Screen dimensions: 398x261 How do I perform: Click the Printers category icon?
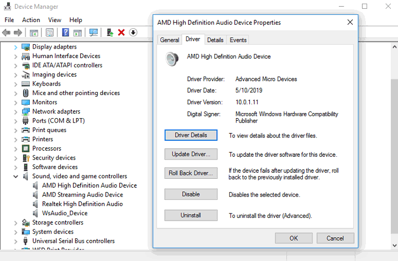pos(25,140)
